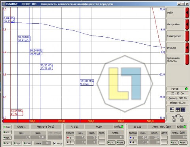This screenshot has height=147, width=190.
Task: Expand the red arrow beside Файл
Action: coord(187,13)
